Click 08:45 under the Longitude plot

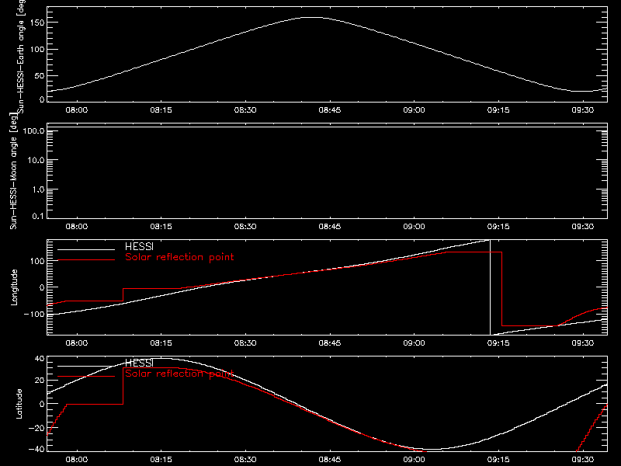(329, 343)
